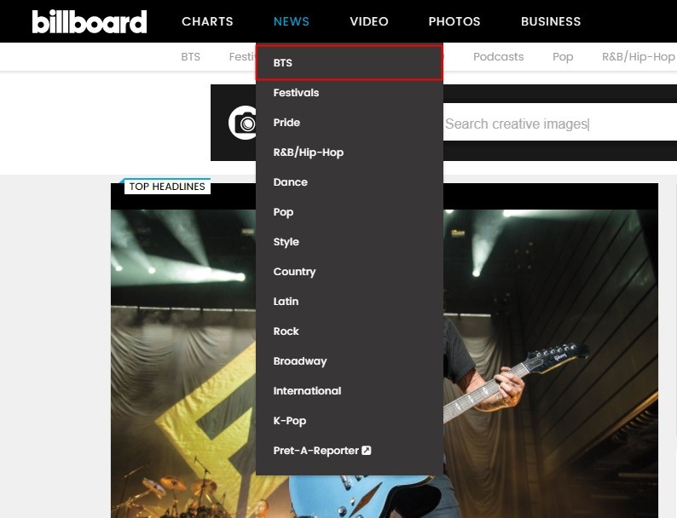The height and width of the screenshot is (518, 677).
Task: Open the News menu
Action: tap(292, 21)
